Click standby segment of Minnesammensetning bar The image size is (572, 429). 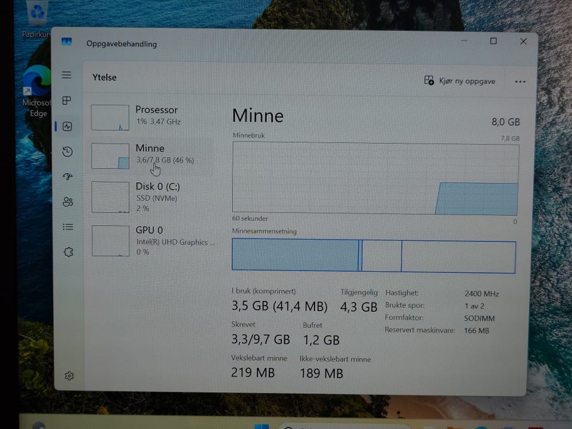coord(381,256)
